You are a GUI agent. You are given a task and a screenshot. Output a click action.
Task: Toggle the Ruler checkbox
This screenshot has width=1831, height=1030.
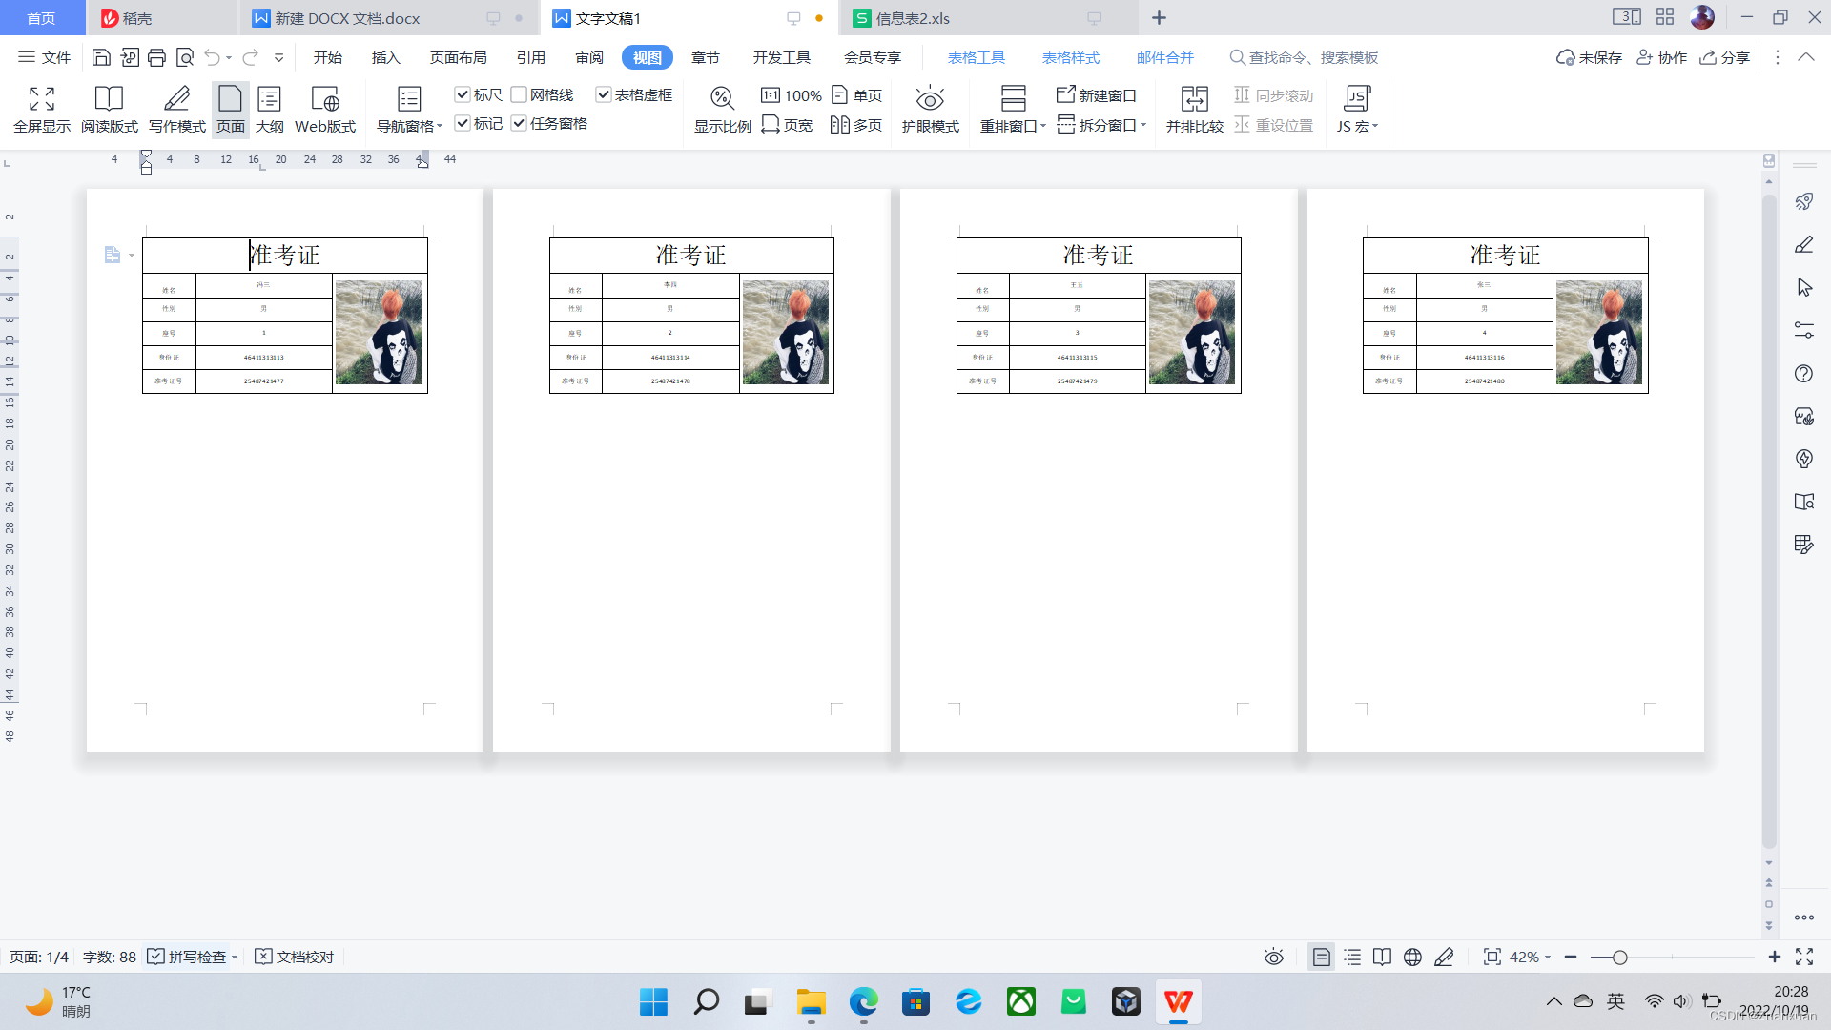tap(463, 94)
